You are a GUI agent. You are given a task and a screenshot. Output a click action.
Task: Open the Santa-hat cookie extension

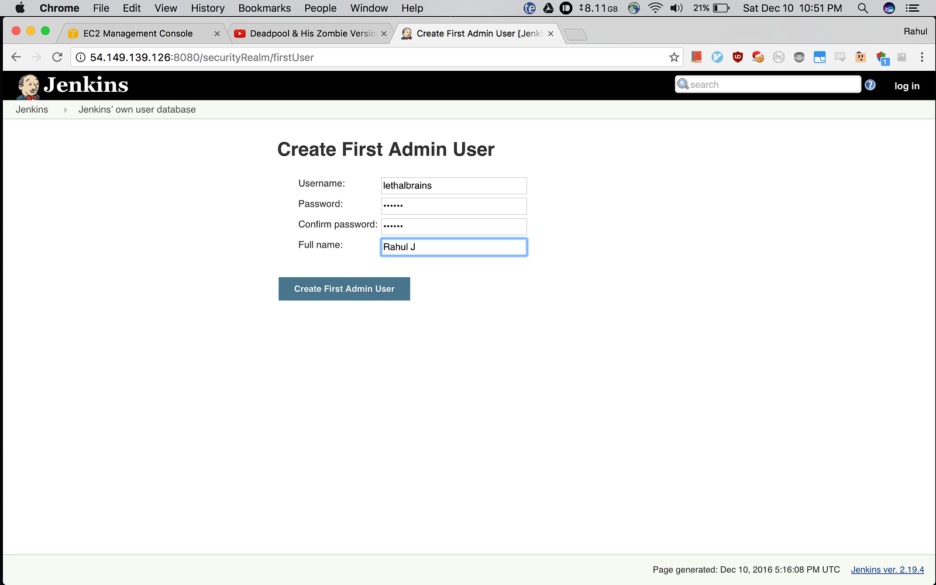(x=758, y=57)
